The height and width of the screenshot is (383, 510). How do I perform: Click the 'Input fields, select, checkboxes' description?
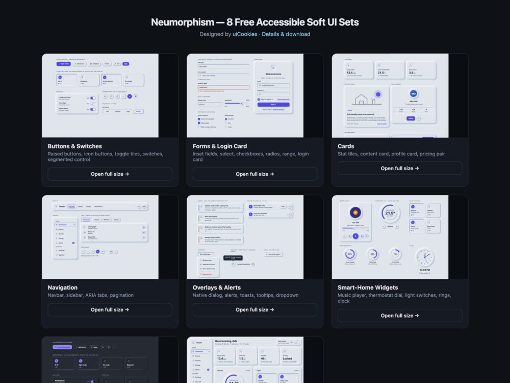[x=251, y=157]
